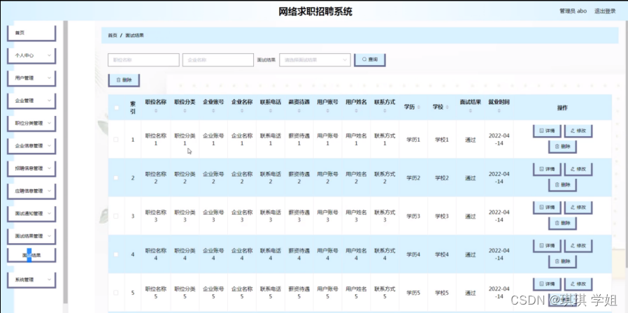Expand 用户管理 sidebar menu
This screenshot has width=628, height=313.
tap(31, 78)
